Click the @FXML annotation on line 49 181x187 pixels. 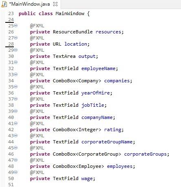tap(37, 172)
